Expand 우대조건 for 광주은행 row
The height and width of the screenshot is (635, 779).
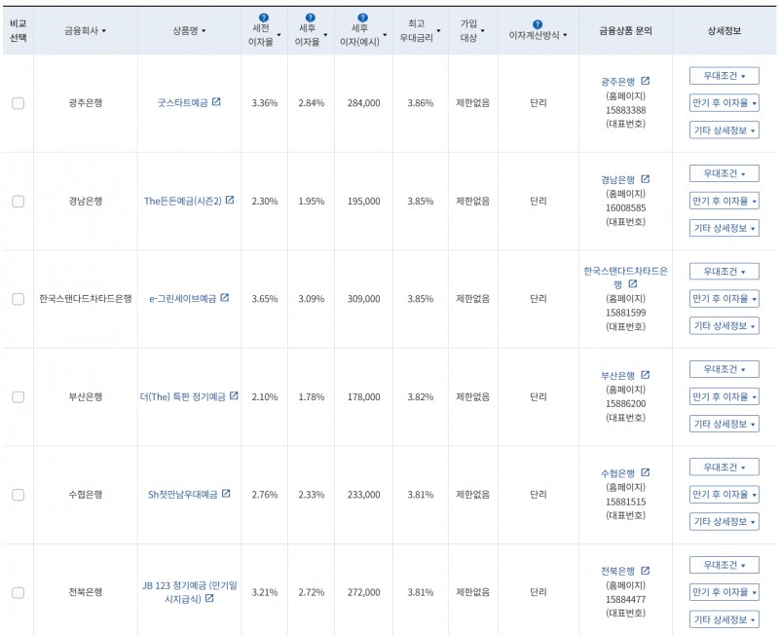click(x=723, y=76)
